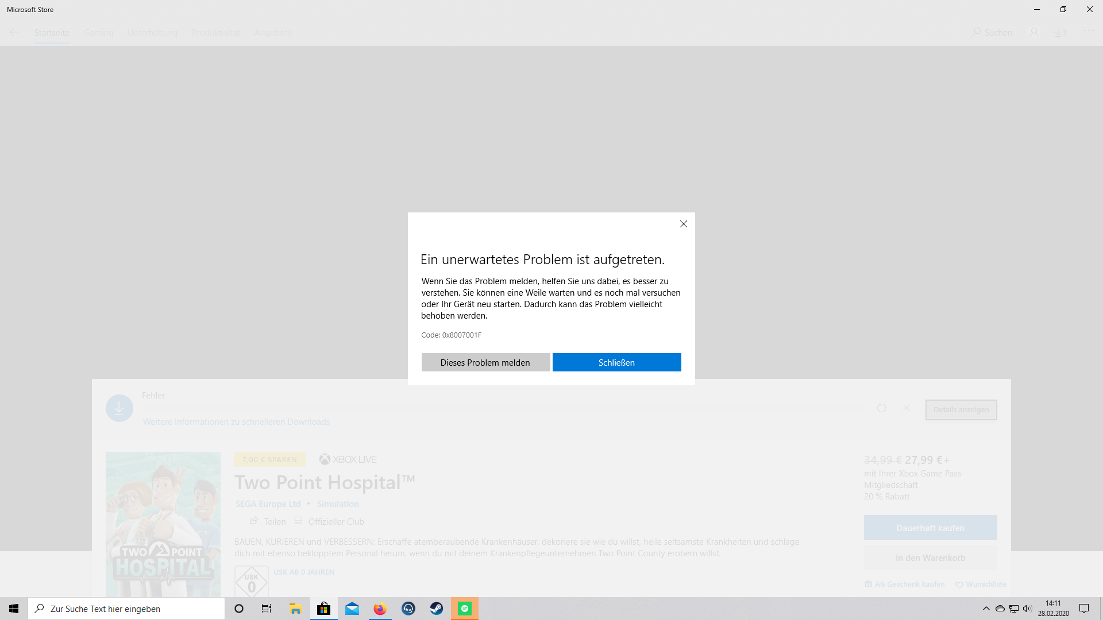Open the 'USK AB 0 JAHREN' link
Image resolution: width=1103 pixels, height=620 pixels.
click(x=304, y=572)
